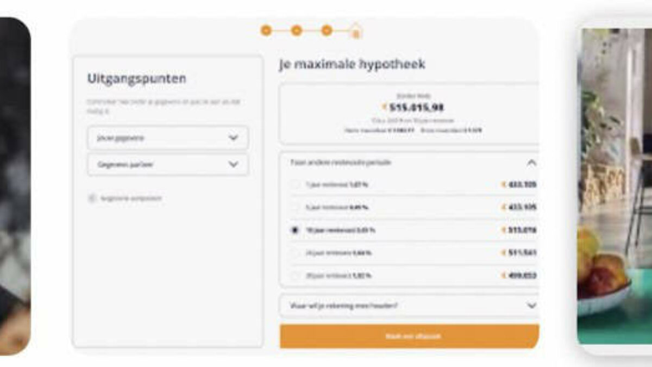
Task: Select the second step dot in the stepper
Action: [297, 30]
